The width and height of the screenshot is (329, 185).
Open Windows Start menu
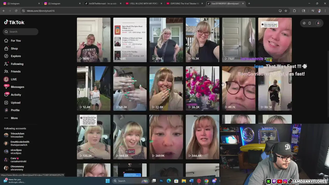pos(108,181)
